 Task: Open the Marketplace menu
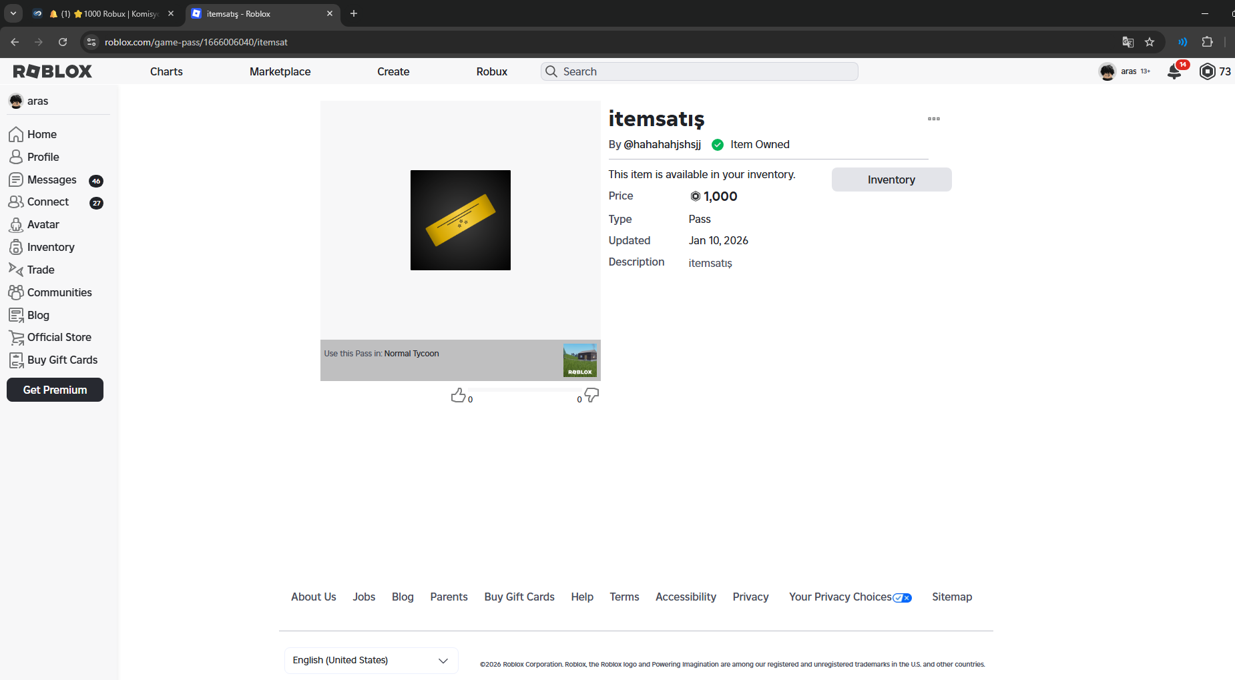tap(280, 71)
